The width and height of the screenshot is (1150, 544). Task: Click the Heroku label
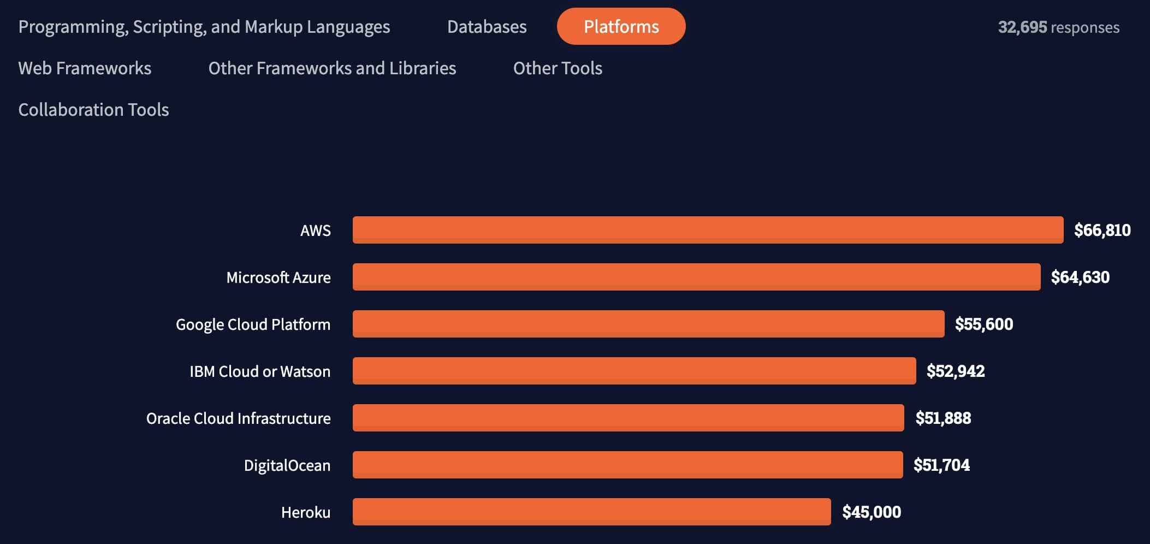tap(305, 512)
